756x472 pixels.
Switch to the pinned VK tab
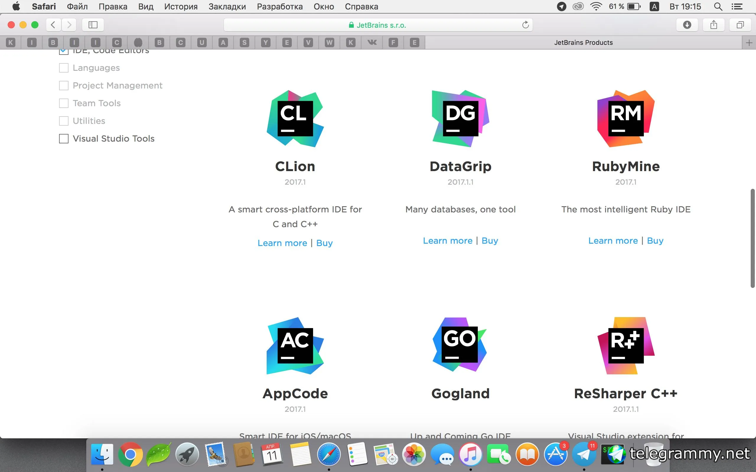click(x=372, y=42)
